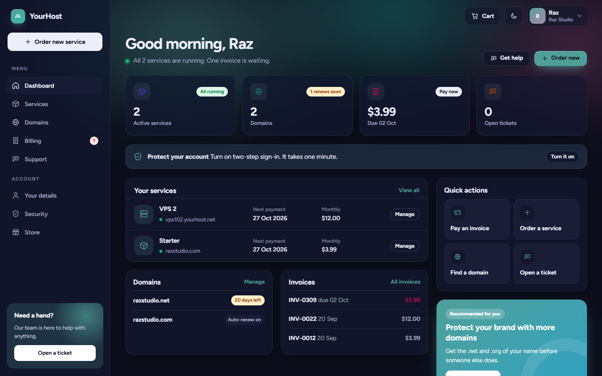Click Turn it on button
The image size is (602, 376).
(x=562, y=157)
